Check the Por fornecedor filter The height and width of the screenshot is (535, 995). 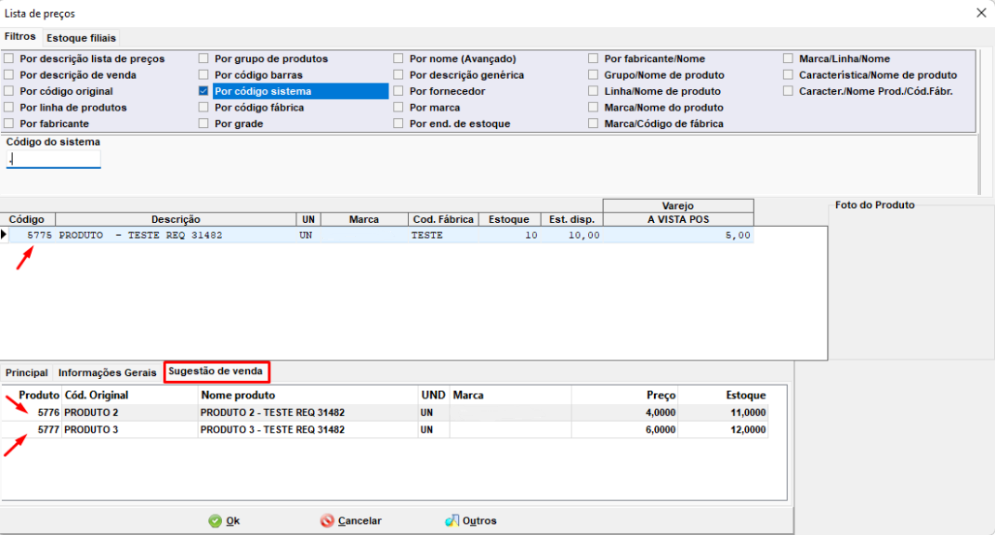(x=399, y=92)
